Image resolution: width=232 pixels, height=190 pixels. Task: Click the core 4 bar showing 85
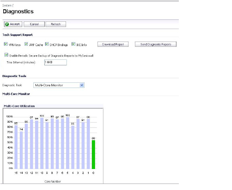72,147
